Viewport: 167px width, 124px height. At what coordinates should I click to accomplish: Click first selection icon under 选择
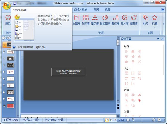(126, 95)
